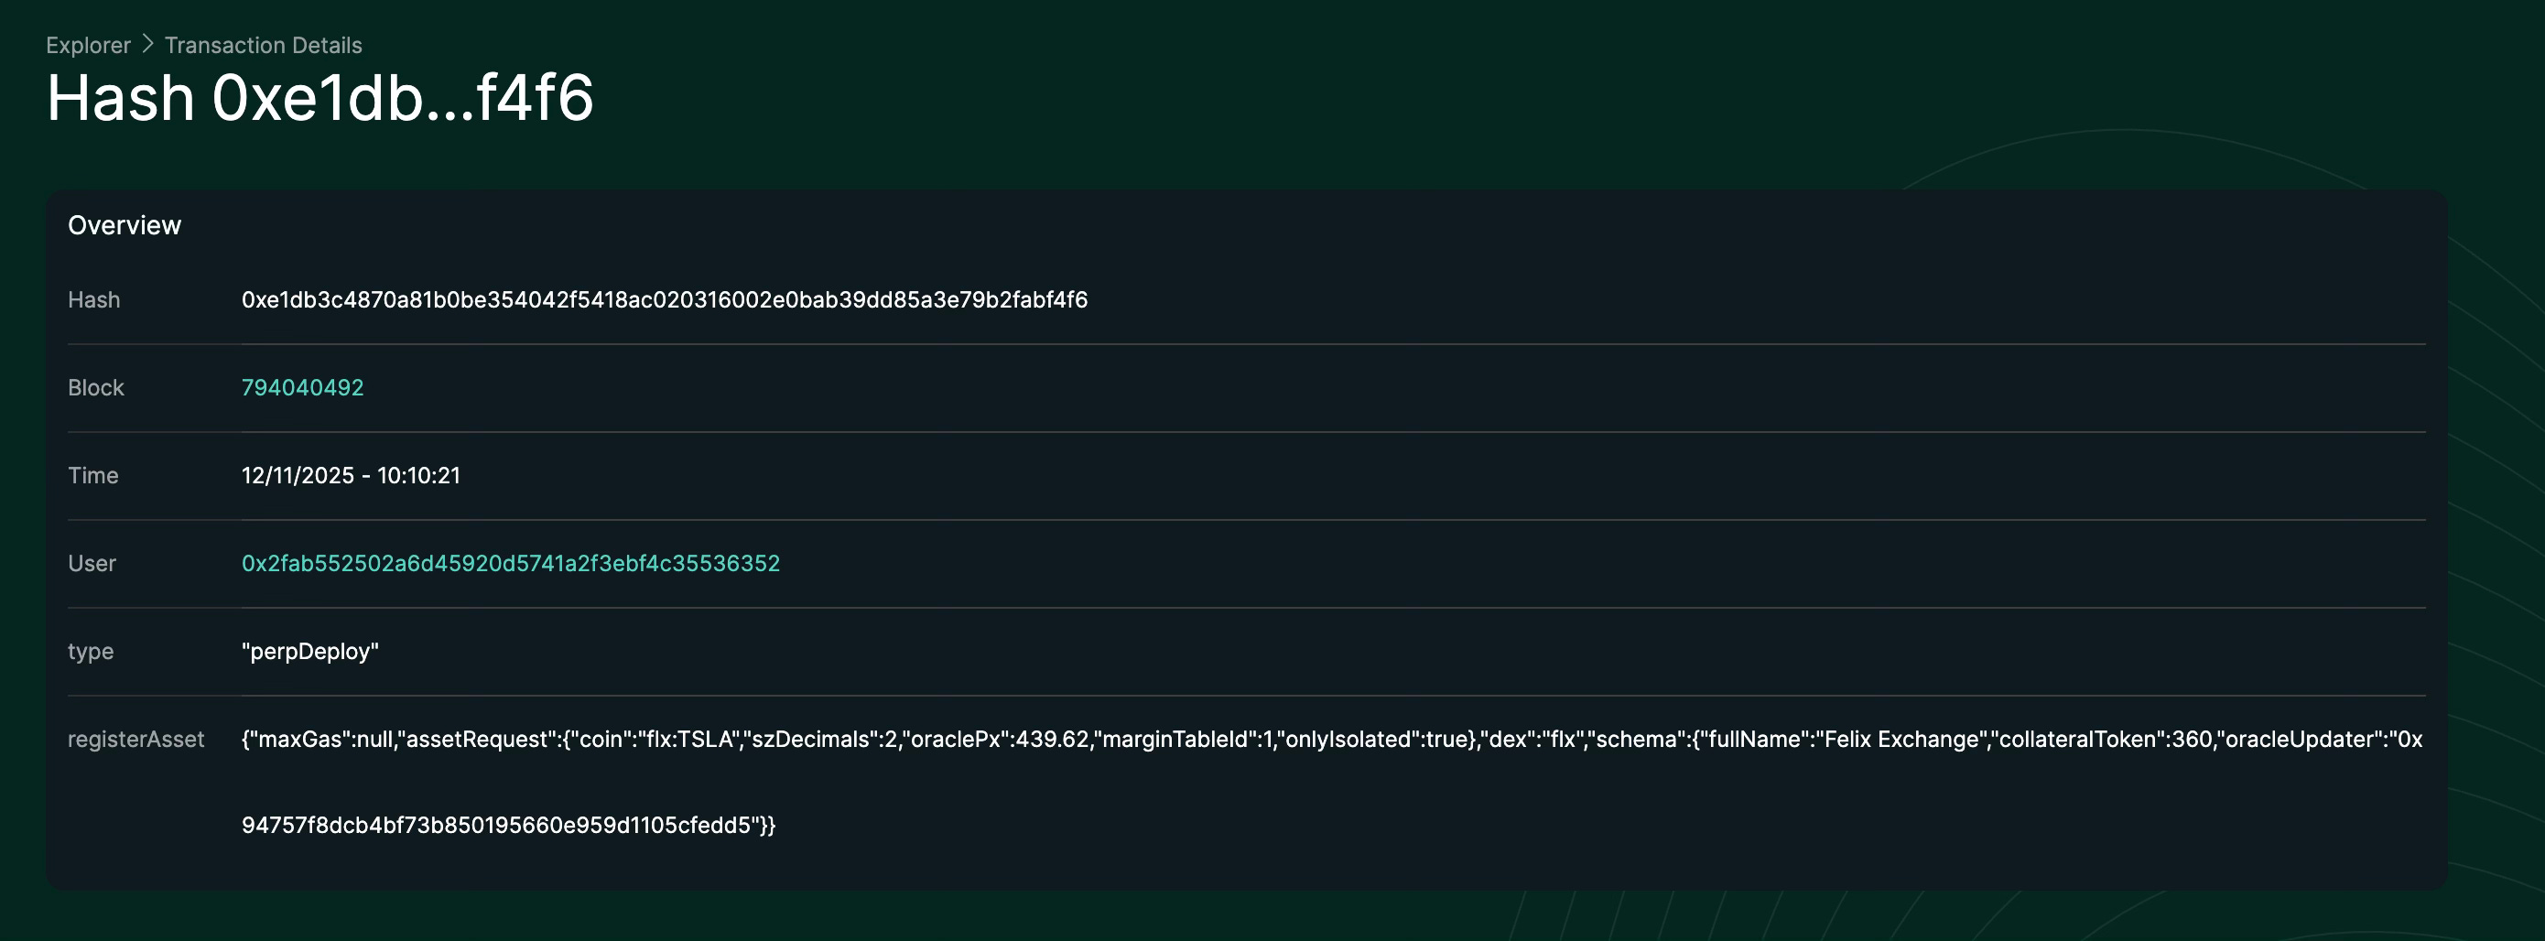The image size is (2545, 941).
Task: Select the full transaction hash value
Action: (664, 299)
